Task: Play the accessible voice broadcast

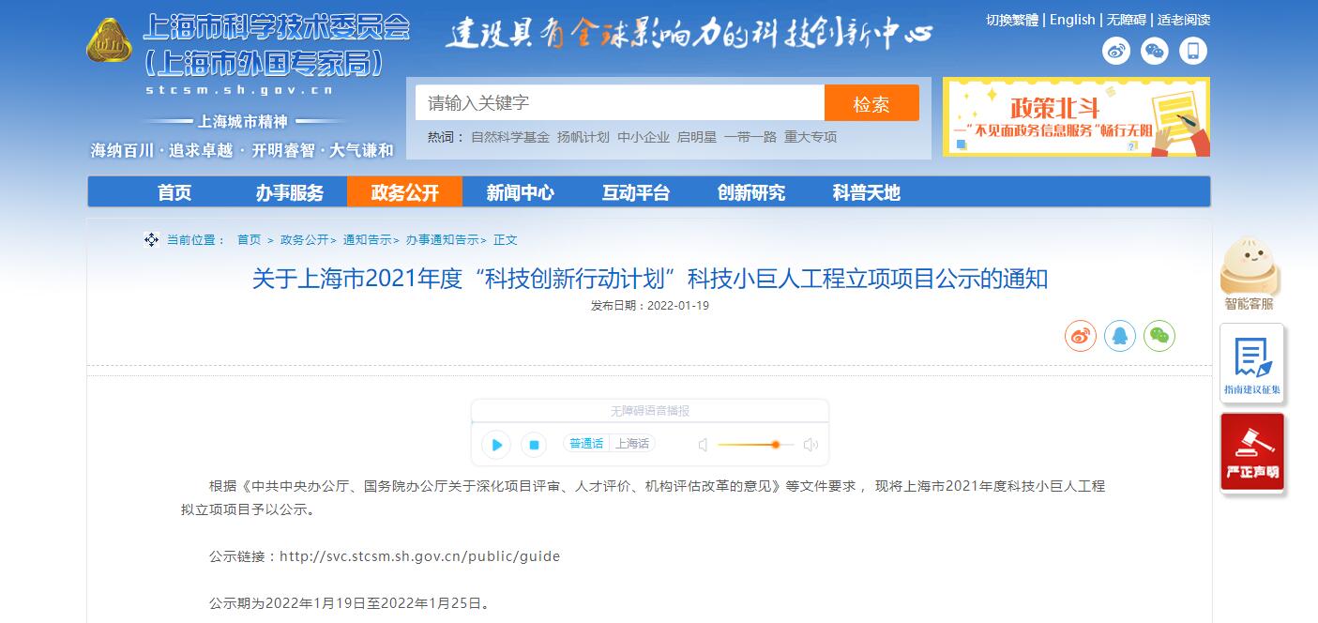Action: [x=496, y=445]
